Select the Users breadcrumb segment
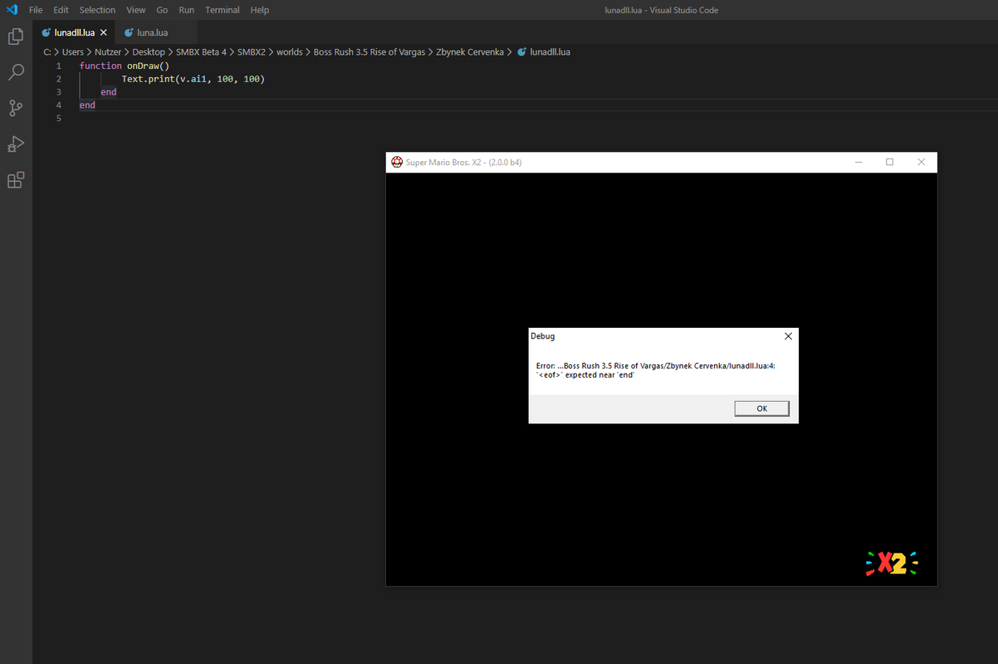The height and width of the screenshot is (664, 998). tap(73, 51)
